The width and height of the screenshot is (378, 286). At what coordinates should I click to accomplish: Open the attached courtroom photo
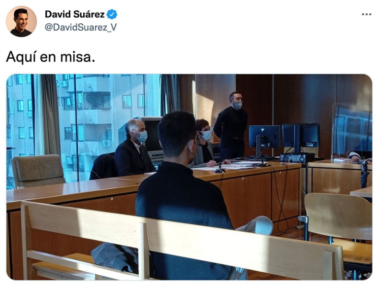[x=189, y=177]
